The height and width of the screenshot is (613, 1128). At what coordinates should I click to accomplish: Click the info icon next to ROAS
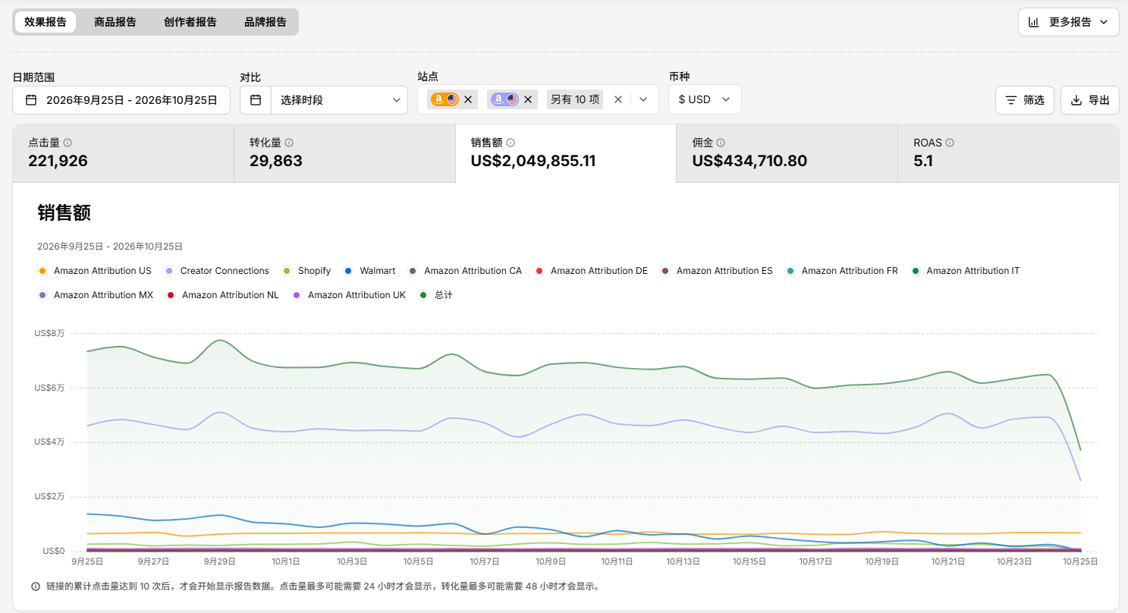coord(950,143)
